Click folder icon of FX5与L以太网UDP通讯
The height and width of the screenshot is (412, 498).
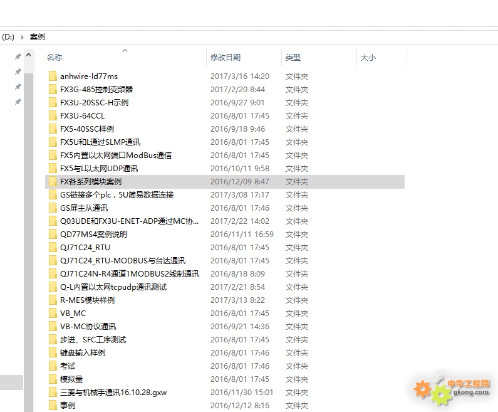[x=53, y=169]
